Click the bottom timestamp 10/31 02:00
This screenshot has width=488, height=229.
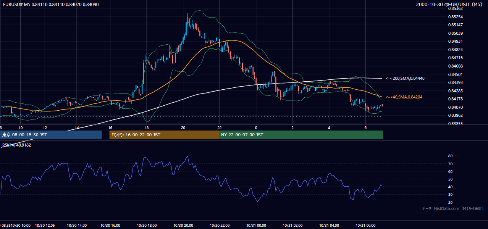point(293,225)
